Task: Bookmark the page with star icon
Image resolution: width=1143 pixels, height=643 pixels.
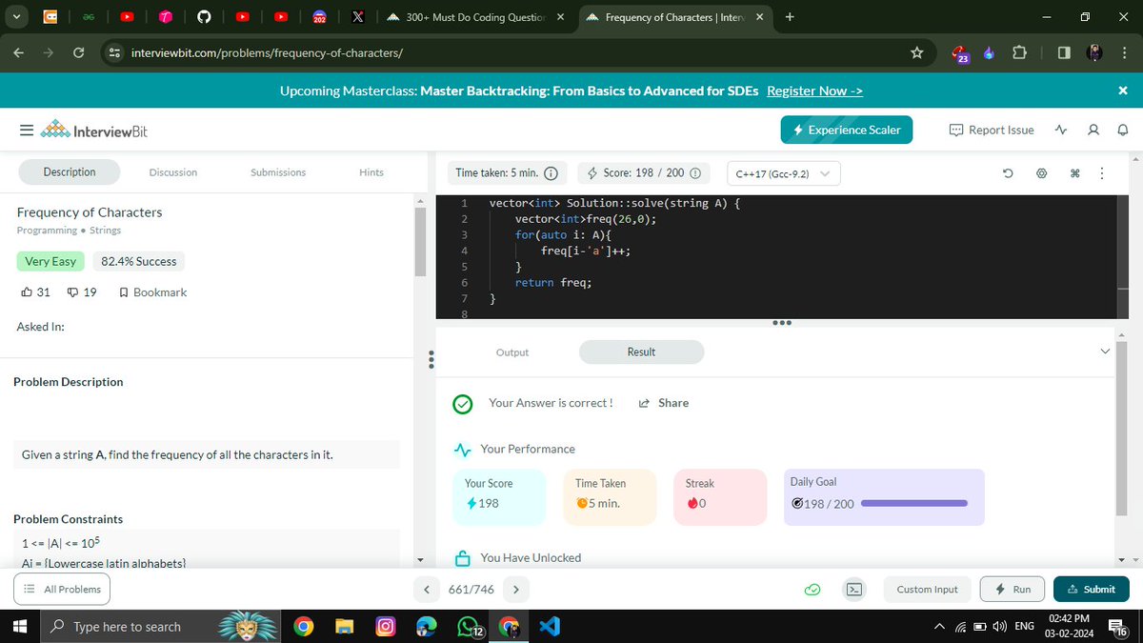Action: [x=916, y=53]
